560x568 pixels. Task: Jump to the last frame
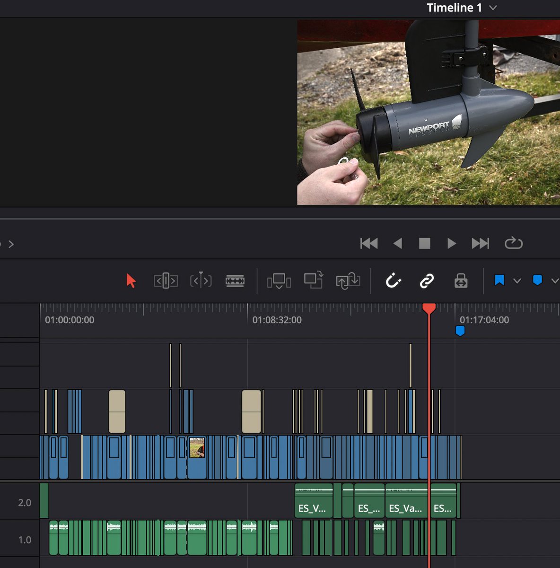481,243
